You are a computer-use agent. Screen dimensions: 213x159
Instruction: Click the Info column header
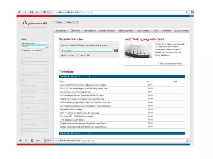176,82
